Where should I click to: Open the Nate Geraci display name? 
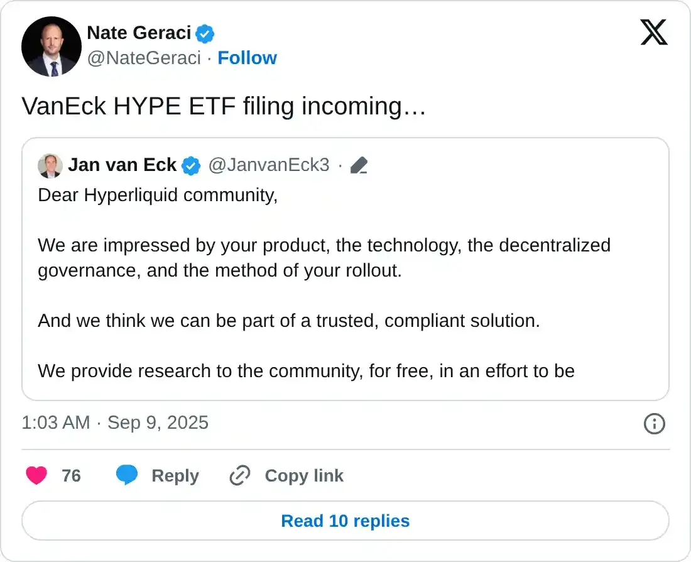click(139, 33)
